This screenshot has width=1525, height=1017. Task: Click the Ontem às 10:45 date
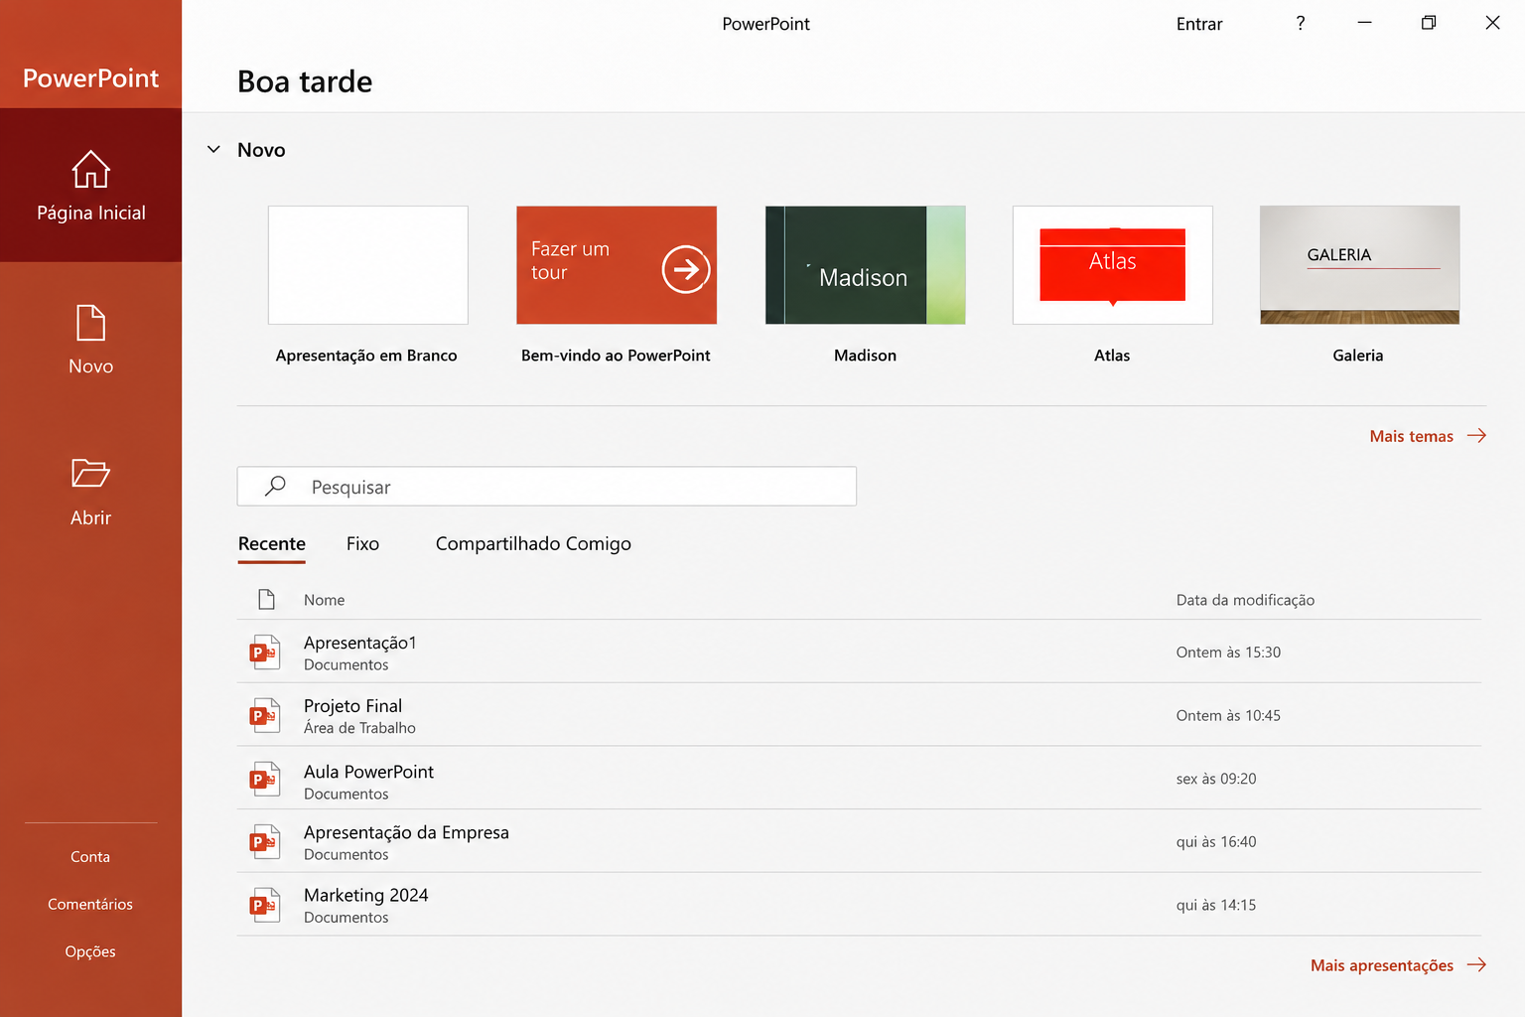coord(1228,716)
